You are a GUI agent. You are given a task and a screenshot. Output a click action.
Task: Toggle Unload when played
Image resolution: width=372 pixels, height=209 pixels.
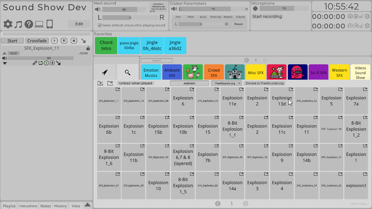135,83
